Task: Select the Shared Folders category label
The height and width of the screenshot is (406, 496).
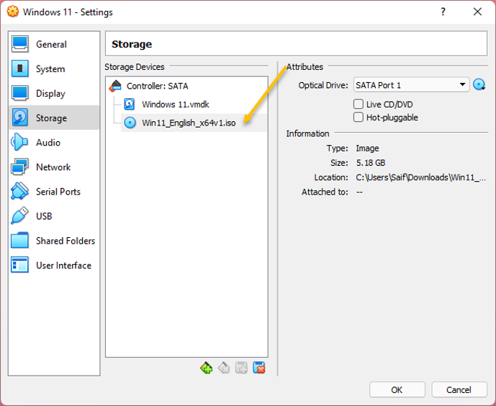Action: coord(66,241)
